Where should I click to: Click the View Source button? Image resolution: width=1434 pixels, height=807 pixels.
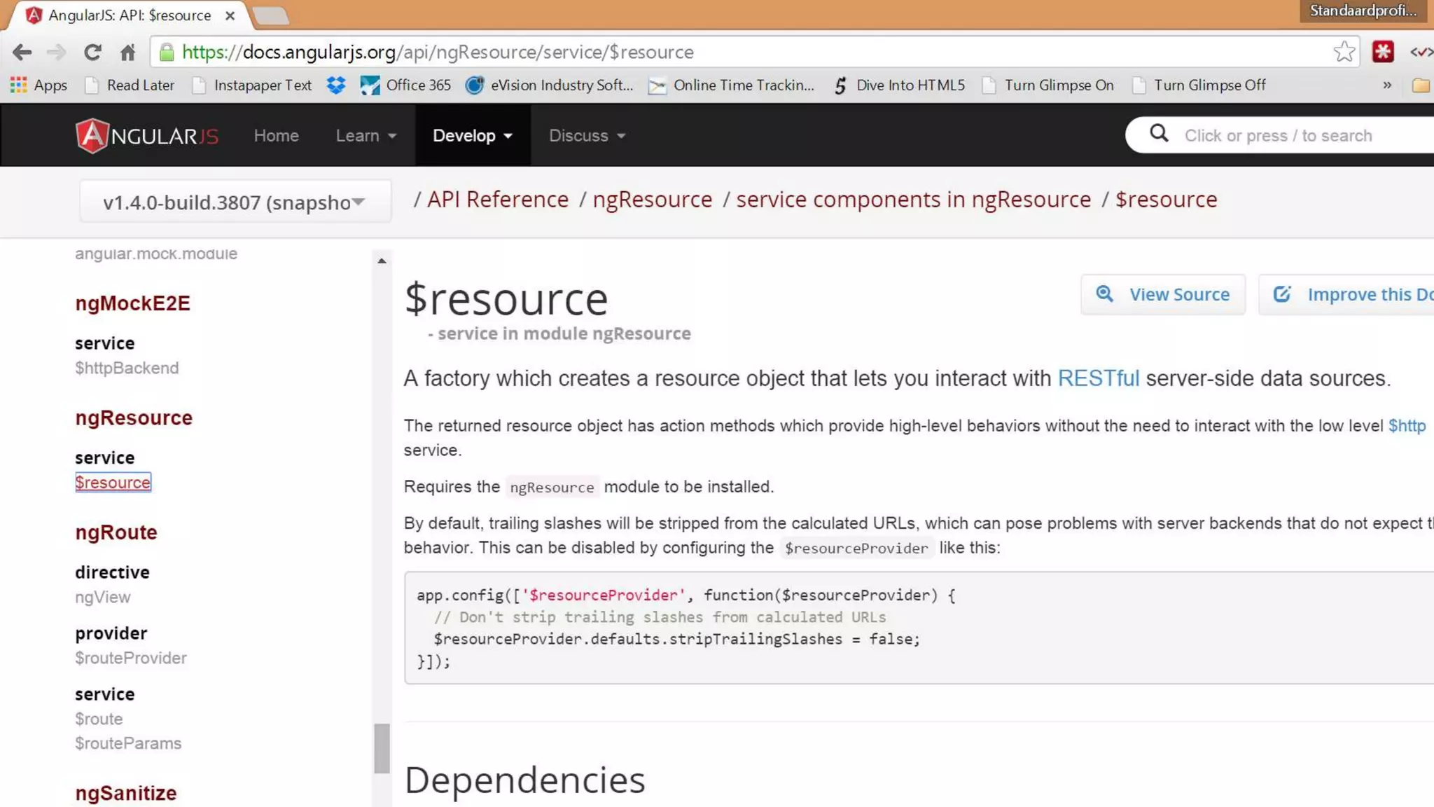click(1163, 294)
